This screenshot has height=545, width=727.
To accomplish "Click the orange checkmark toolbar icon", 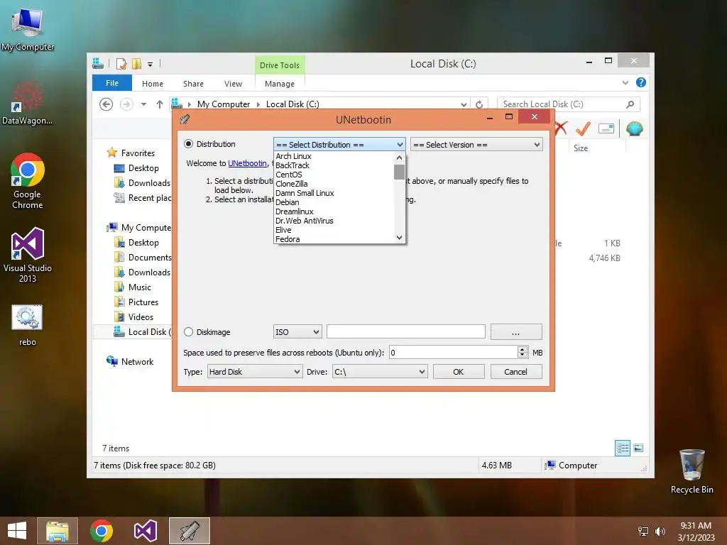I will coord(583,128).
